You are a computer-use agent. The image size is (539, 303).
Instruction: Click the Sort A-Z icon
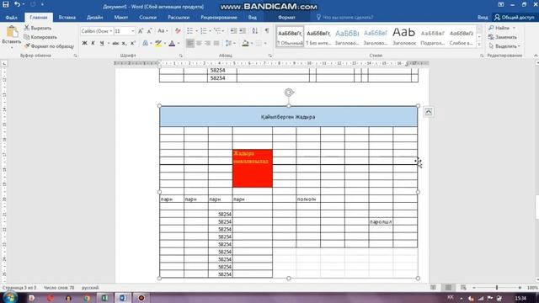[x=254, y=31]
